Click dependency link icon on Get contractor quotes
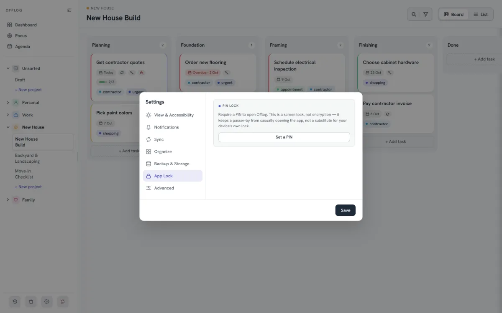502x313 pixels. tap(132, 73)
